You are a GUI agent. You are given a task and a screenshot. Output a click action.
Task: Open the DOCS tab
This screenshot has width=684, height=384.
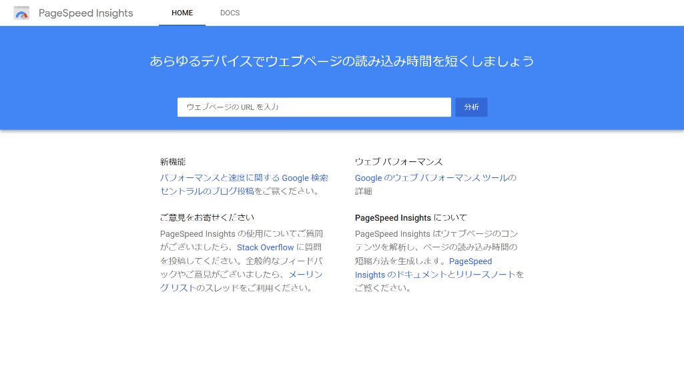click(x=230, y=13)
